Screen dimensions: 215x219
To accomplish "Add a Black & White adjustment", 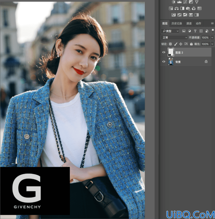I will pos(182,9).
